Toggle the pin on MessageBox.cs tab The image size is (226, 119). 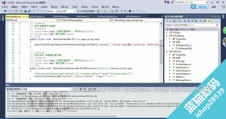coord(24,17)
